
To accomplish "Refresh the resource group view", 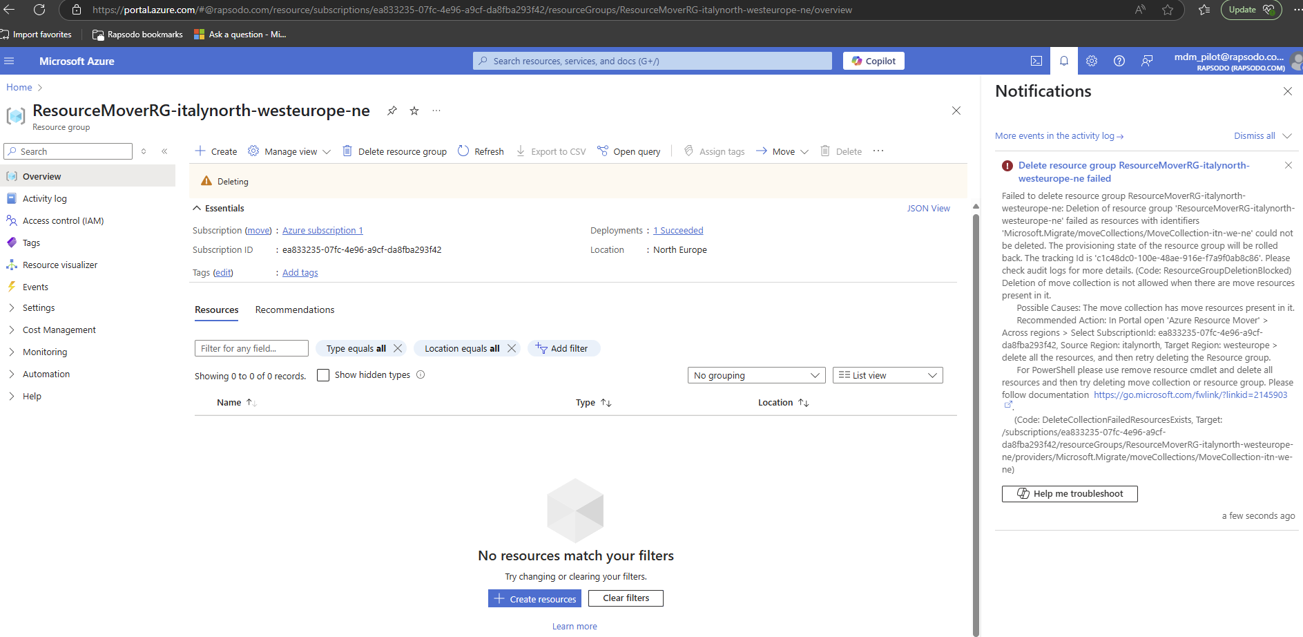I will tap(481, 151).
